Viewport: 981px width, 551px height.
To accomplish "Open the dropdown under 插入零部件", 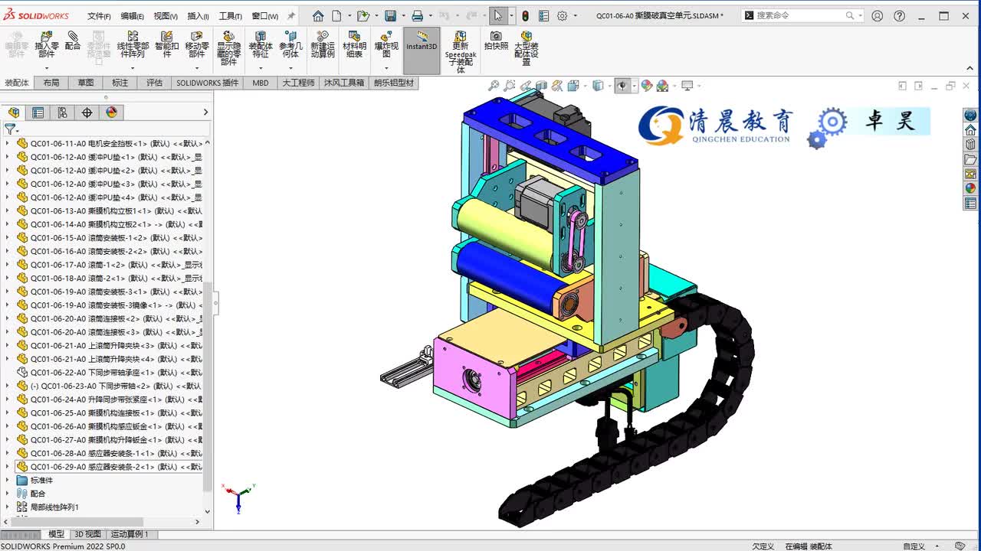I will (46, 68).
